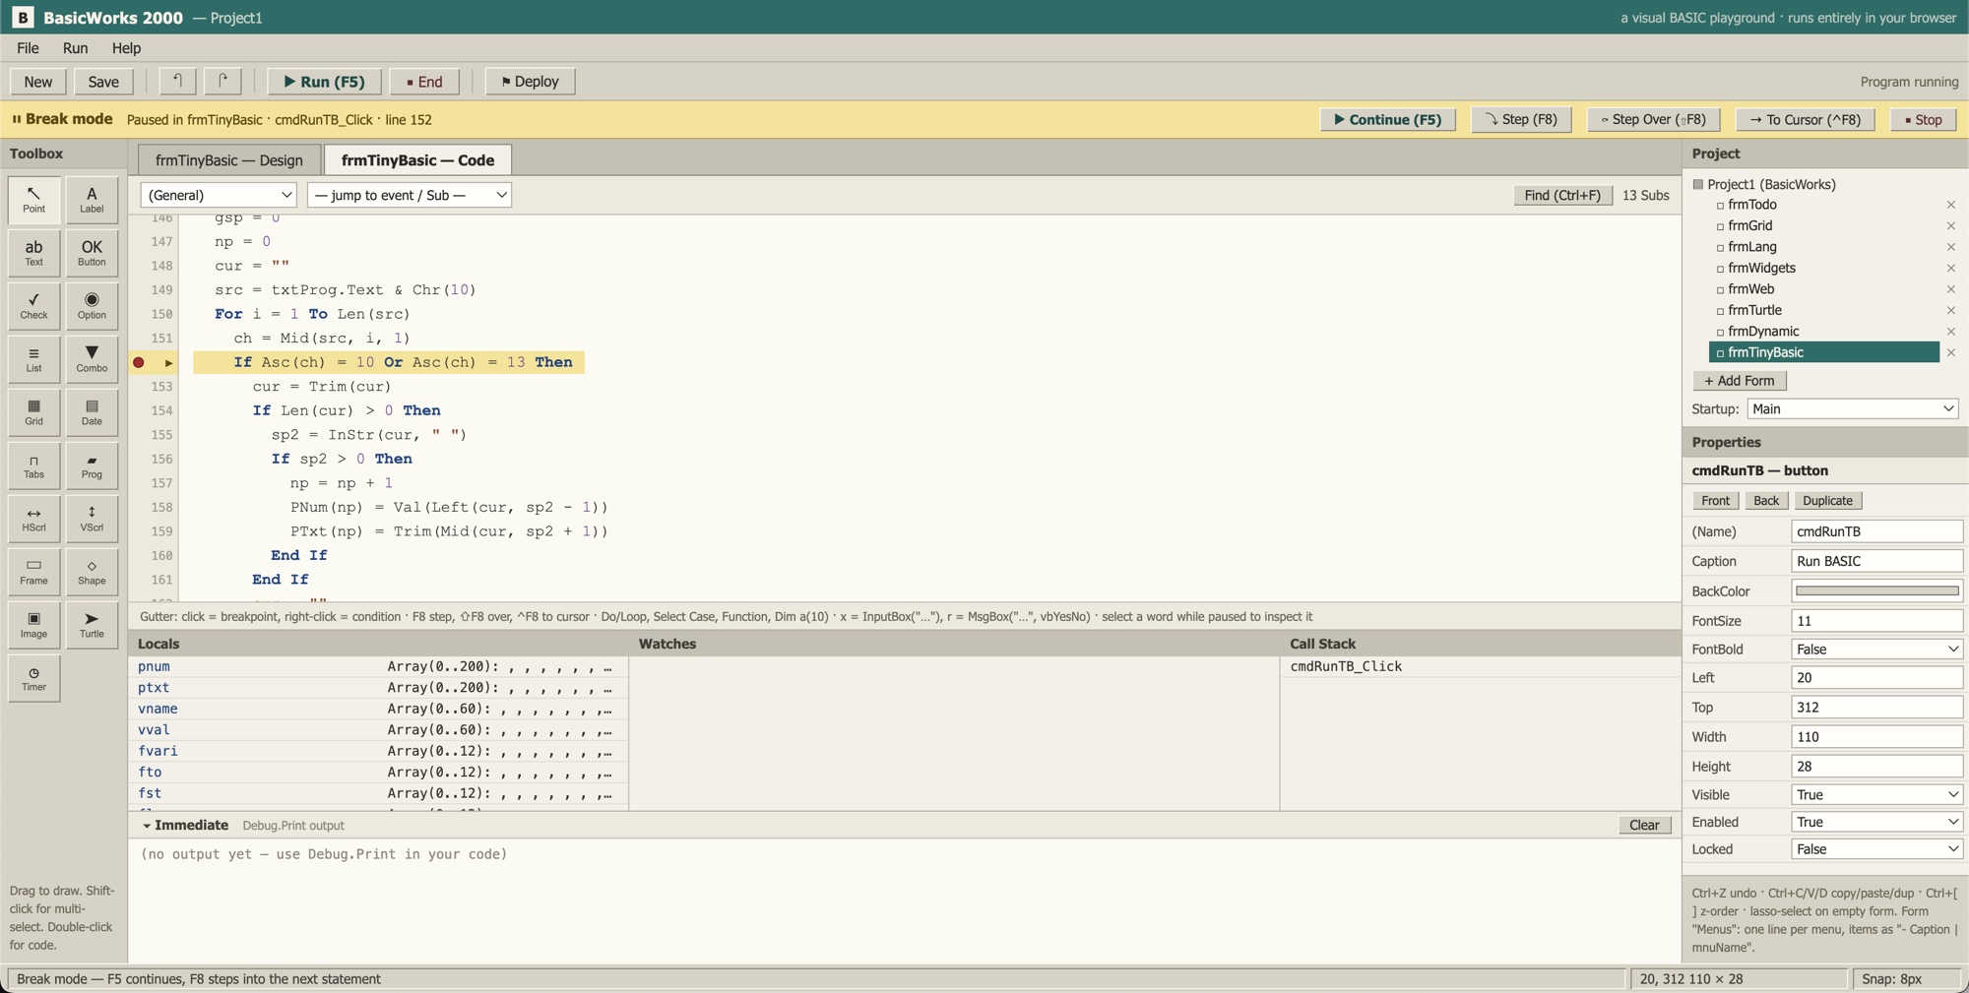Remove frmGrid with its X icon
This screenshot has height=993, width=1969.
click(x=1950, y=225)
